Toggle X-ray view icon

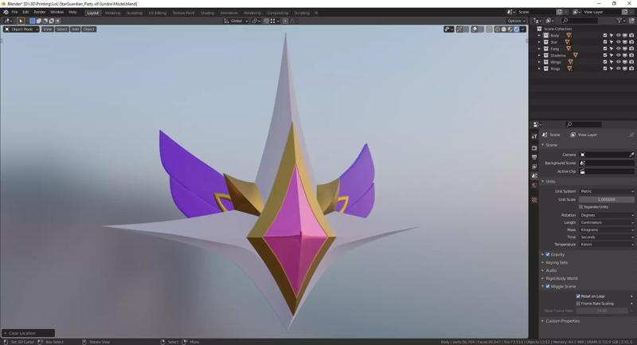(x=489, y=29)
